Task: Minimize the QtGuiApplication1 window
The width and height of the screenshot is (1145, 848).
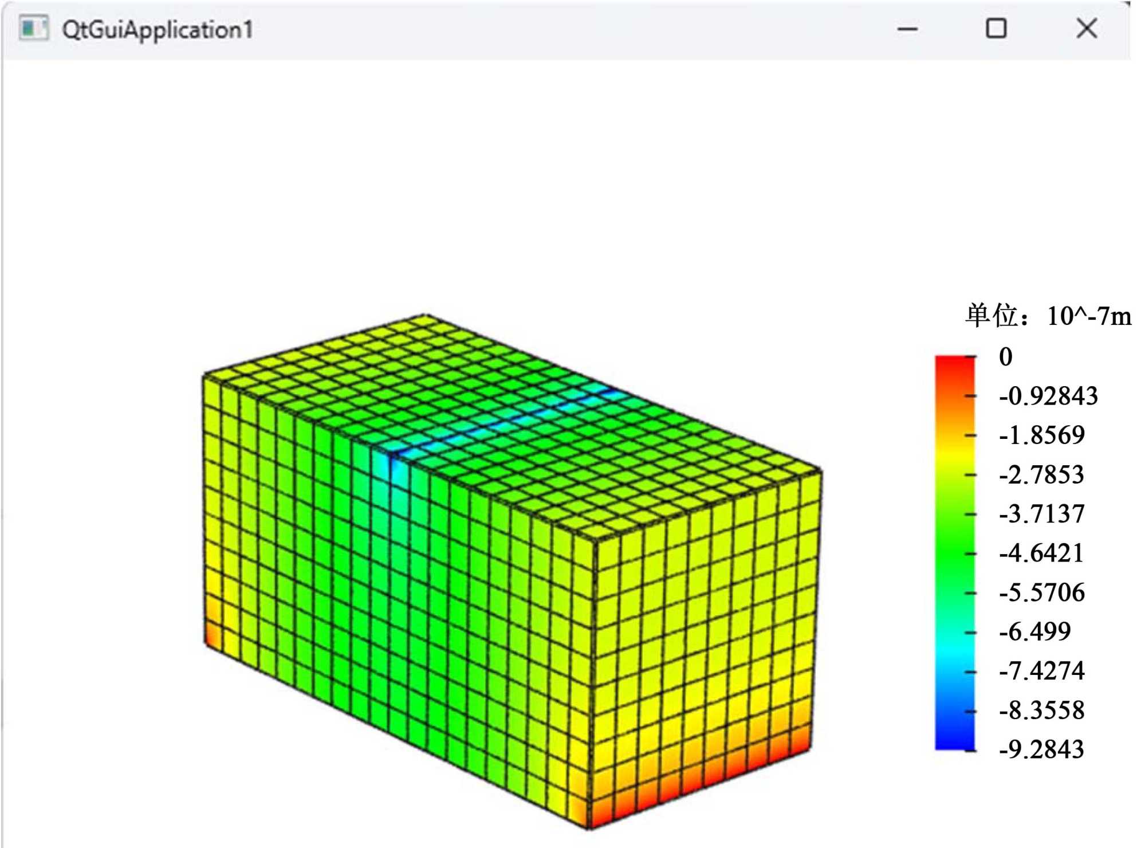Action: coord(907,29)
